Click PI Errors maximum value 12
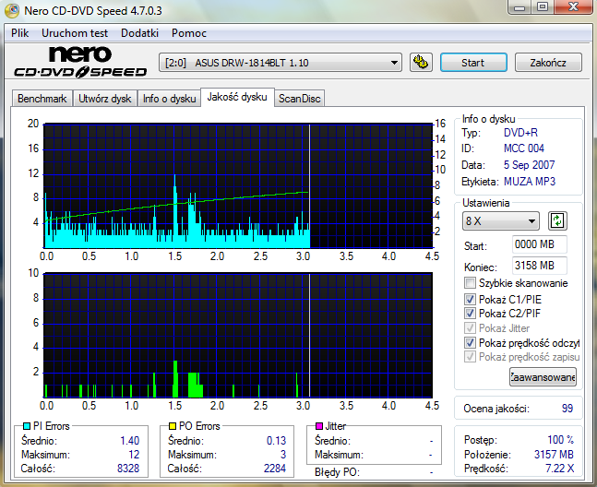Screen dimensions: 597x487 click(134, 455)
